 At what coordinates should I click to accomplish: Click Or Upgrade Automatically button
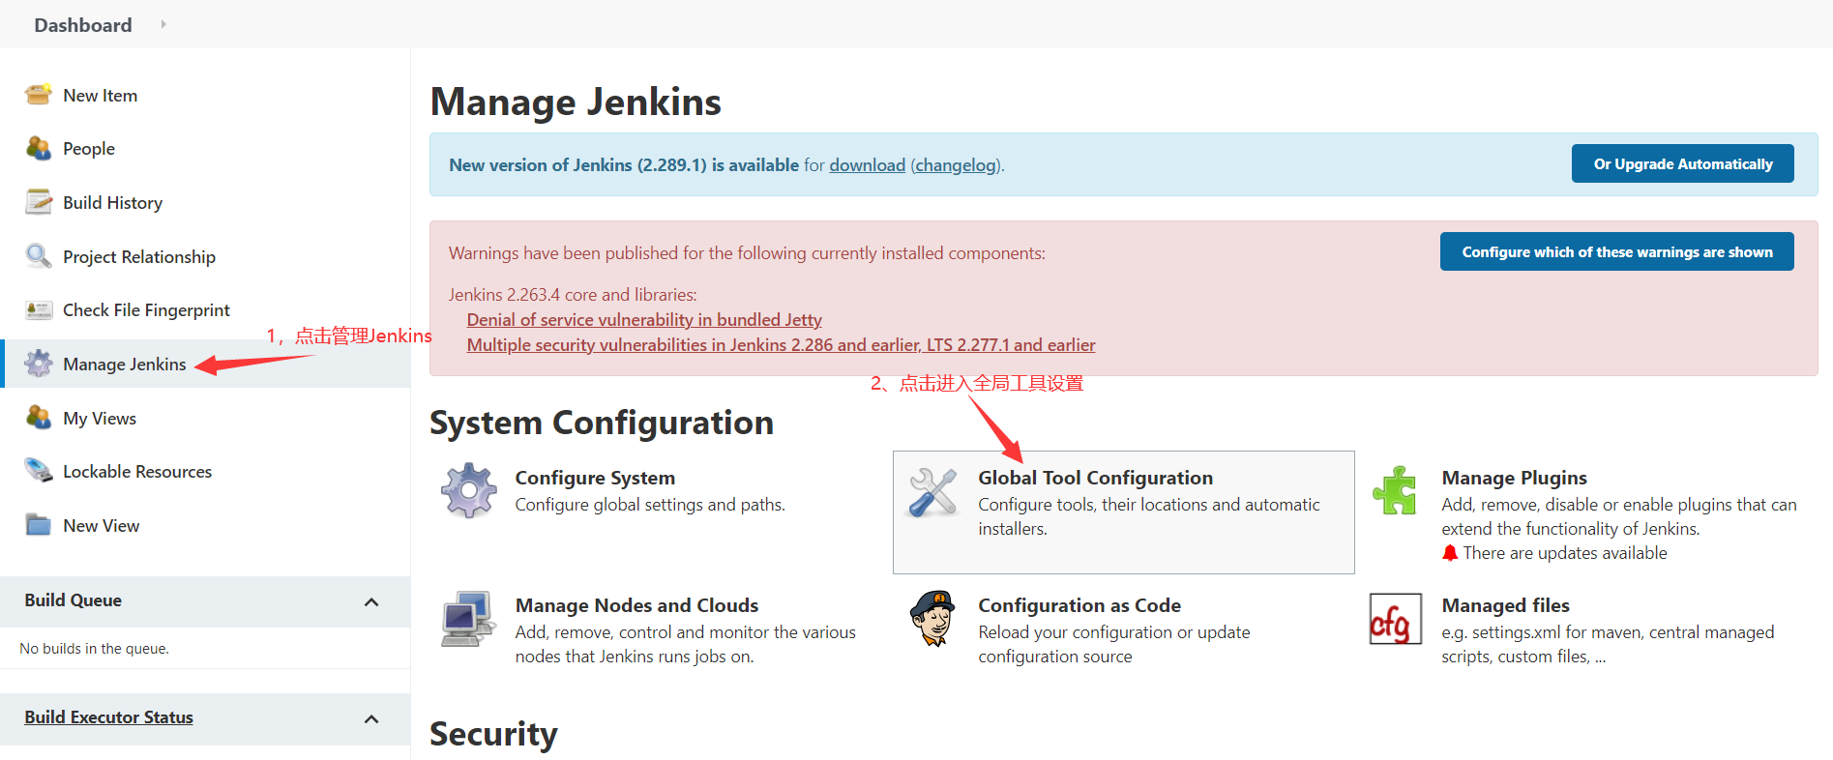click(x=1683, y=163)
